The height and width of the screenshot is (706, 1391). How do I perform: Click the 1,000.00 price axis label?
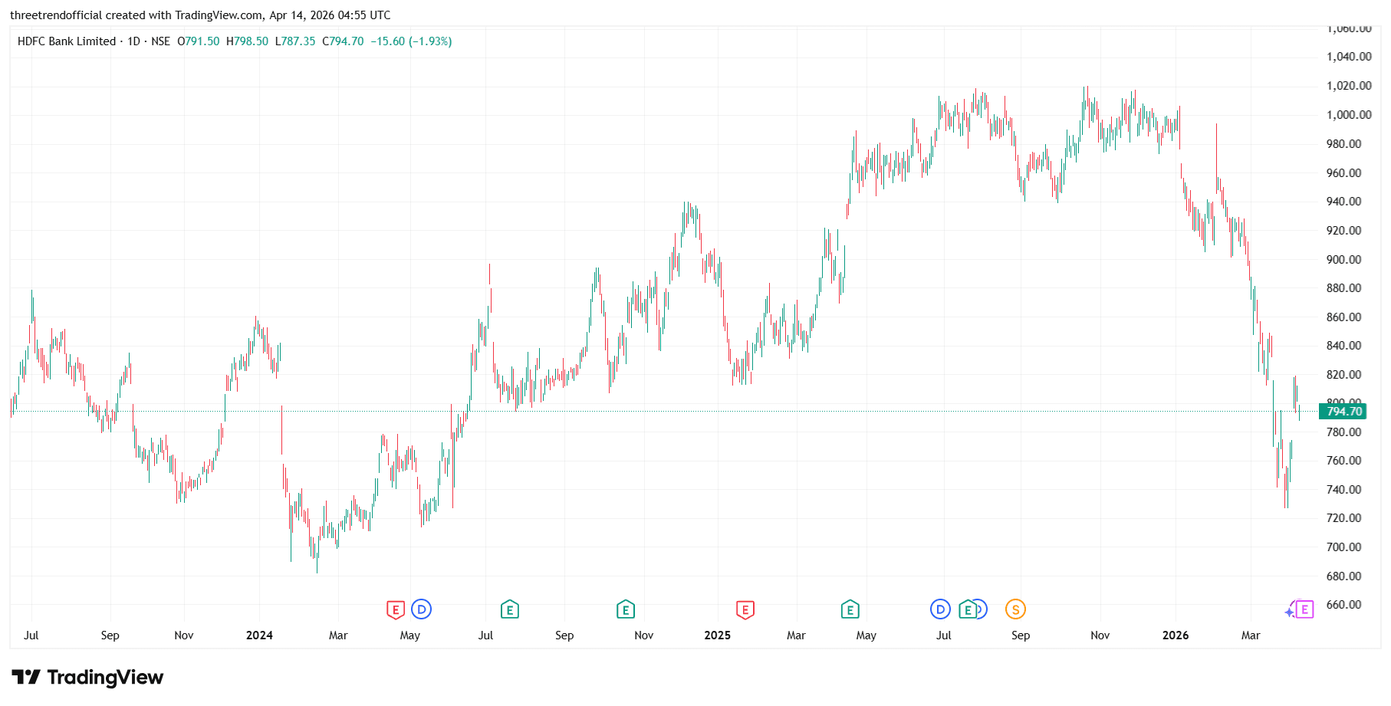[1349, 115]
